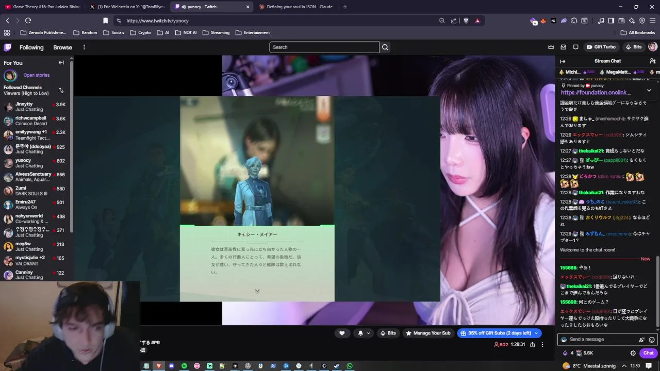Open the Streaming bookmarks folder
Screen dimensions: 660x371
tap(216, 32)
